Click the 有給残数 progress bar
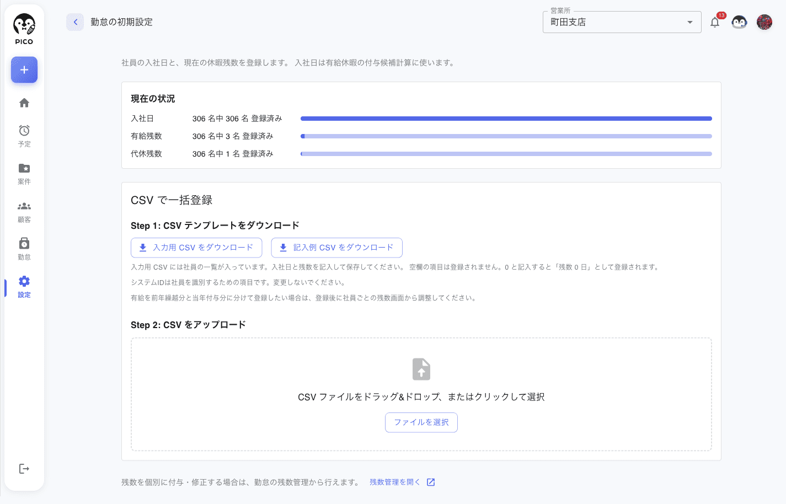The height and width of the screenshot is (504, 786). pos(506,136)
